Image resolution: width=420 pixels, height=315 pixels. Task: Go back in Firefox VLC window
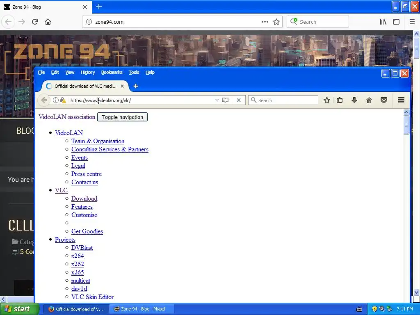pos(44,100)
